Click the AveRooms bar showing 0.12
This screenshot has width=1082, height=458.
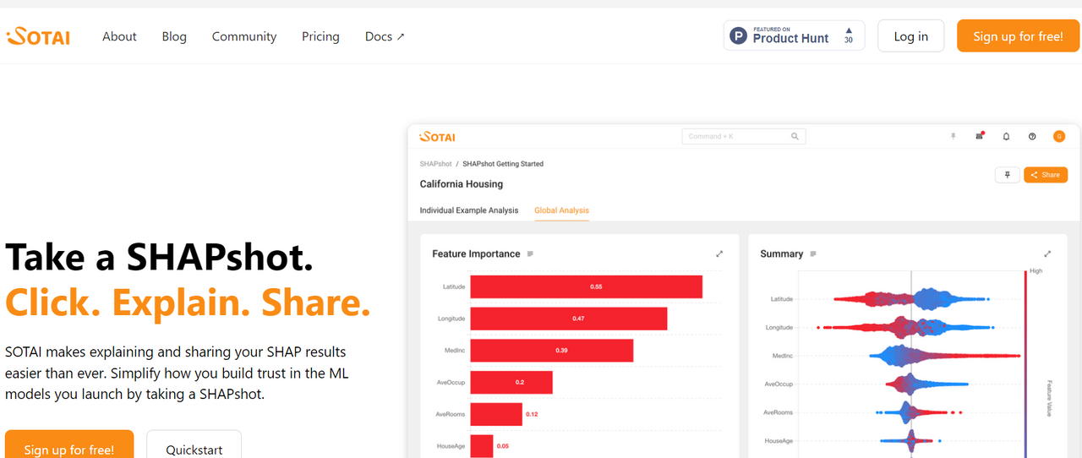pyautogui.click(x=496, y=414)
